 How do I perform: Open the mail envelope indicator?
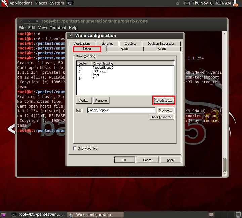[187, 3]
